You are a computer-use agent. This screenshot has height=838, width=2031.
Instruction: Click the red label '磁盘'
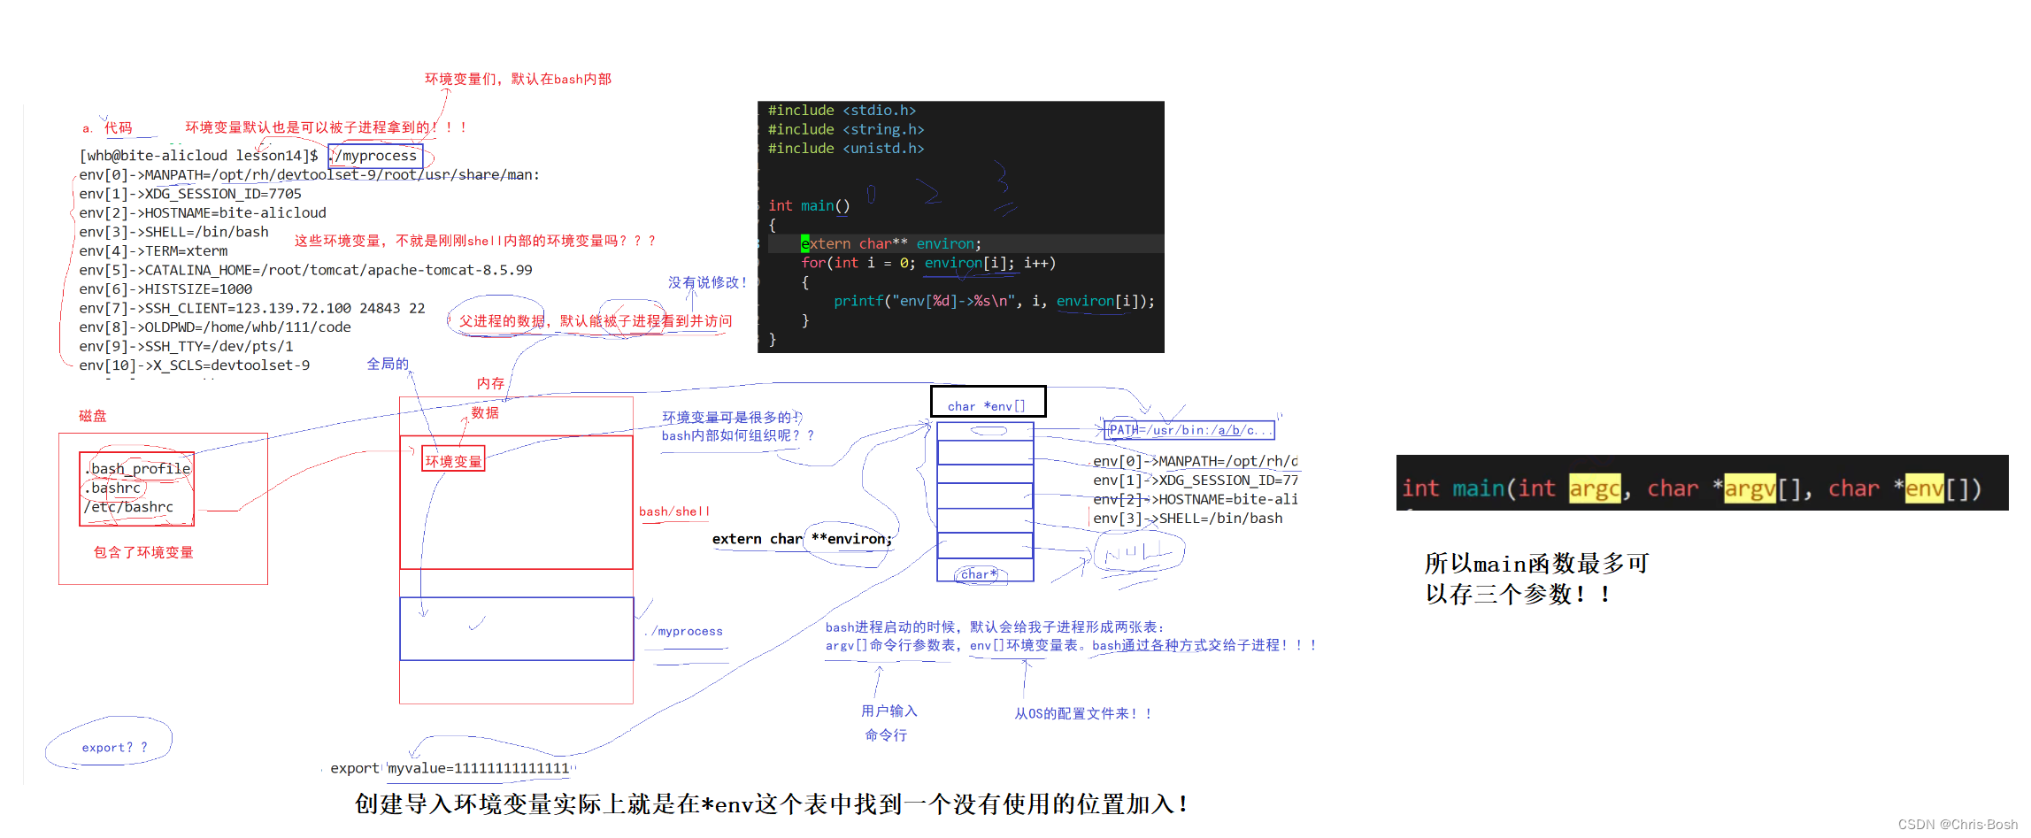pos(93,416)
